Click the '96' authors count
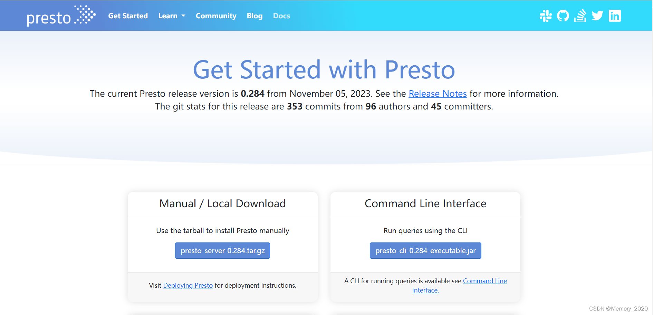Image resolution: width=653 pixels, height=315 pixels. [x=371, y=106]
